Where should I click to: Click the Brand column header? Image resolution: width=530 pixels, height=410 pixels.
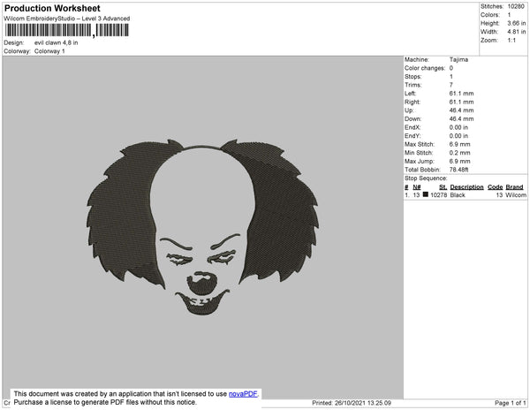[515, 187]
